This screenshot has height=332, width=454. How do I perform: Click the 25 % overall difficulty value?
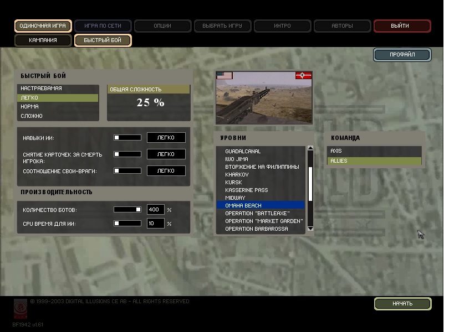(151, 102)
